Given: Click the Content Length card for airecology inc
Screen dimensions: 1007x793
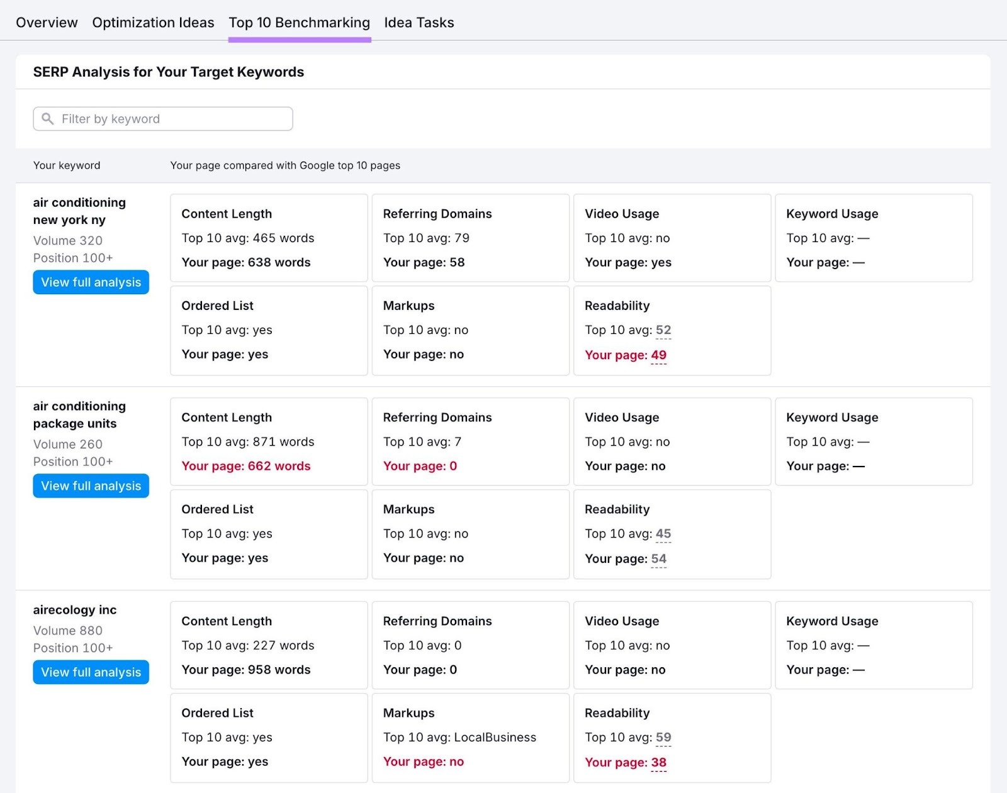Looking at the screenshot, I should (268, 645).
